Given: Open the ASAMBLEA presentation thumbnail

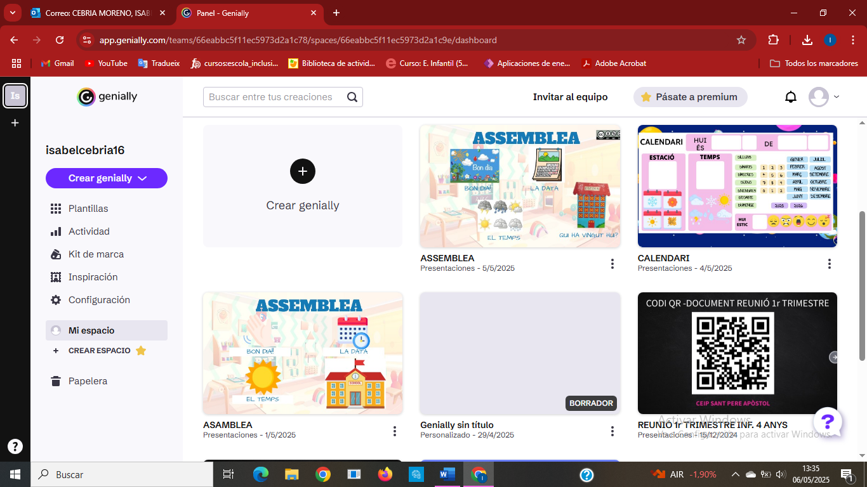Looking at the screenshot, I should click(303, 353).
